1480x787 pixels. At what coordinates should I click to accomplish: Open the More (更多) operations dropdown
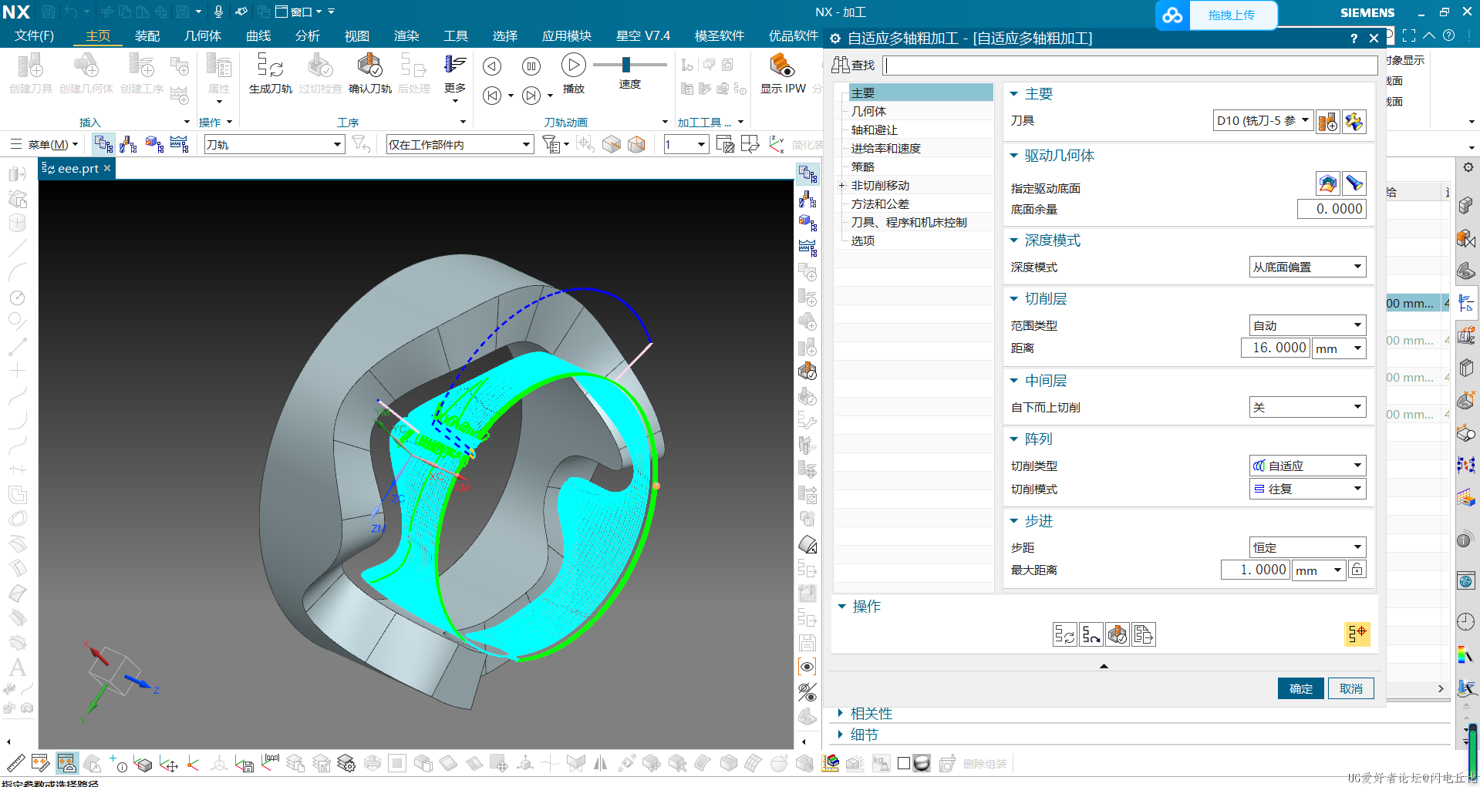(455, 78)
